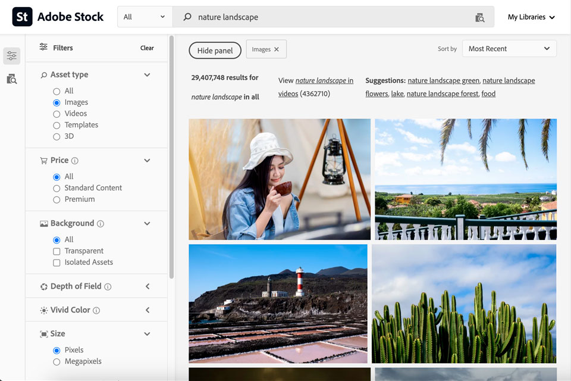Show Background info tooltip icon
Image resolution: width=571 pixels, height=381 pixels.
[101, 223]
